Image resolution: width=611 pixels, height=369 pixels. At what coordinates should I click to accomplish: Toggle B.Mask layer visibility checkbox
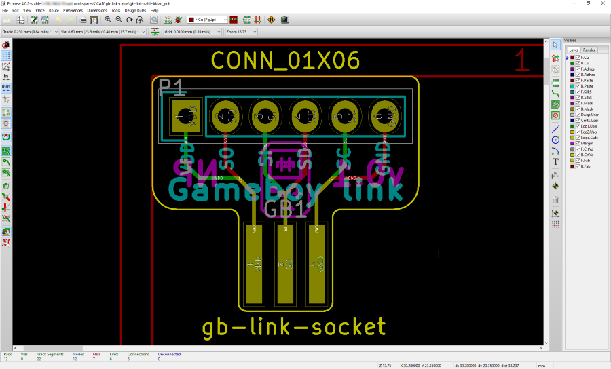tap(578, 109)
